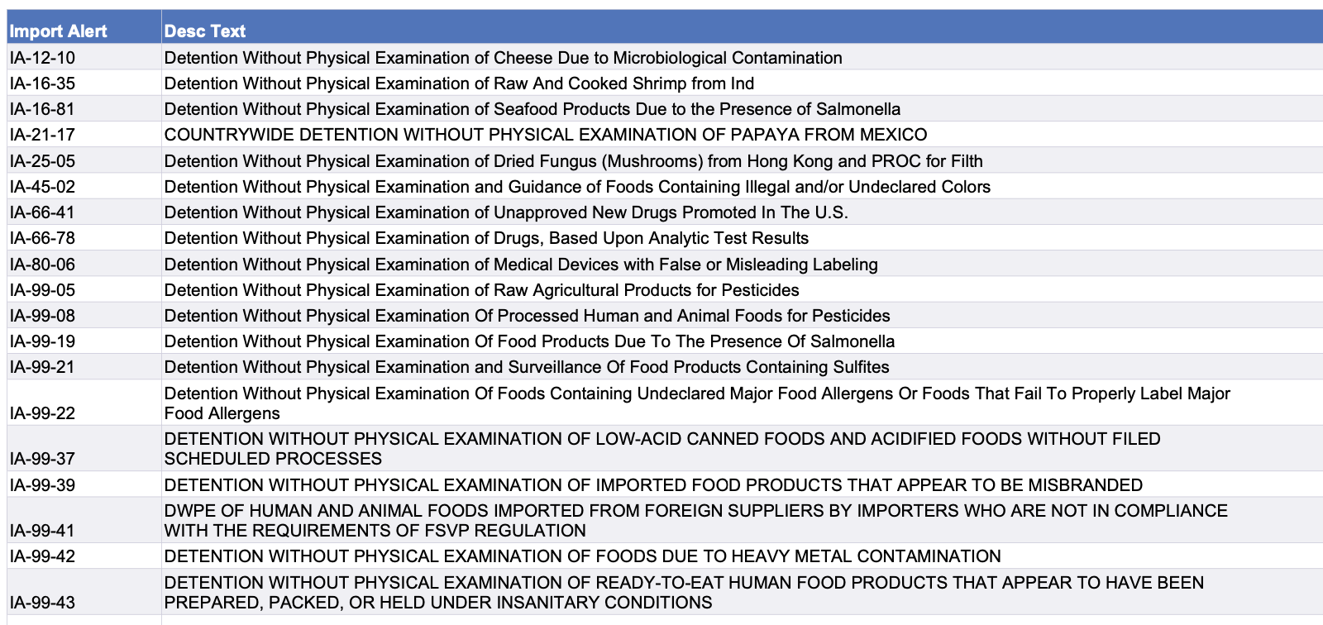Click the IA-99-22 import alert cell
The image size is (1323, 625).
43,413
